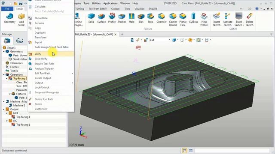
Task: Select the Slot feature tool
Action: pos(141,18)
